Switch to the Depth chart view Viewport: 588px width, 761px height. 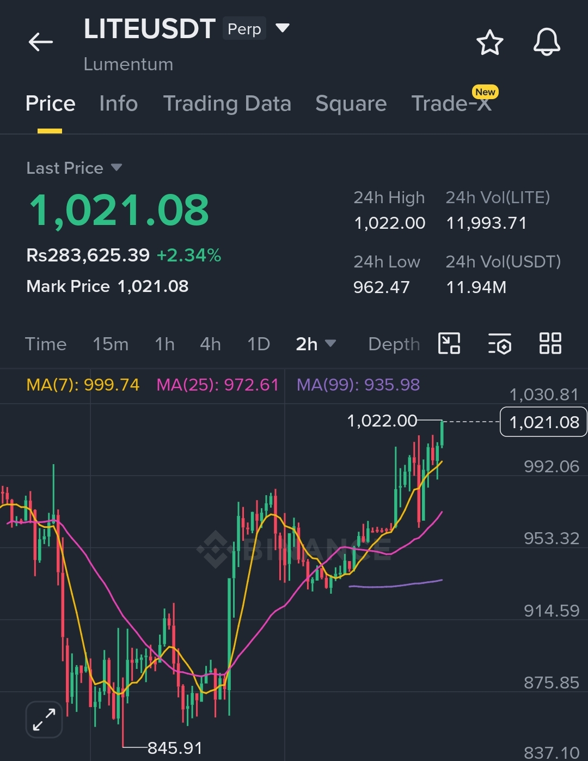pos(394,344)
